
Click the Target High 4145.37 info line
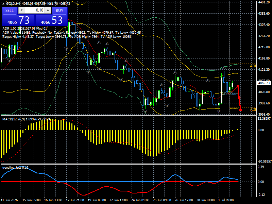(x=67, y=37)
